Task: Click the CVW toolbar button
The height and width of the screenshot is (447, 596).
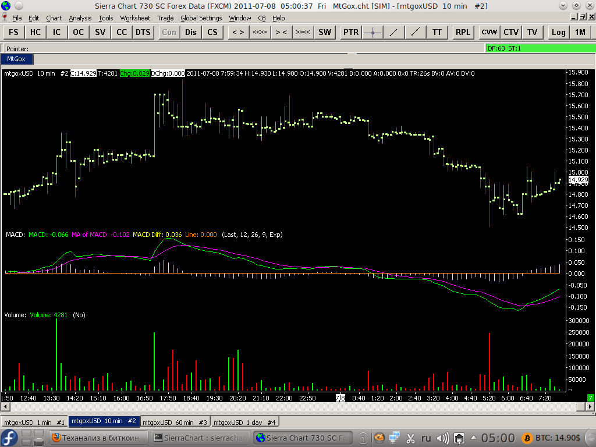Action: (489, 33)
